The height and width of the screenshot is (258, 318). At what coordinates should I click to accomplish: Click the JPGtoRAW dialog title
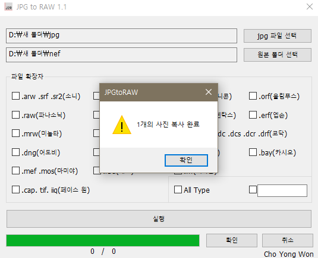121,93
